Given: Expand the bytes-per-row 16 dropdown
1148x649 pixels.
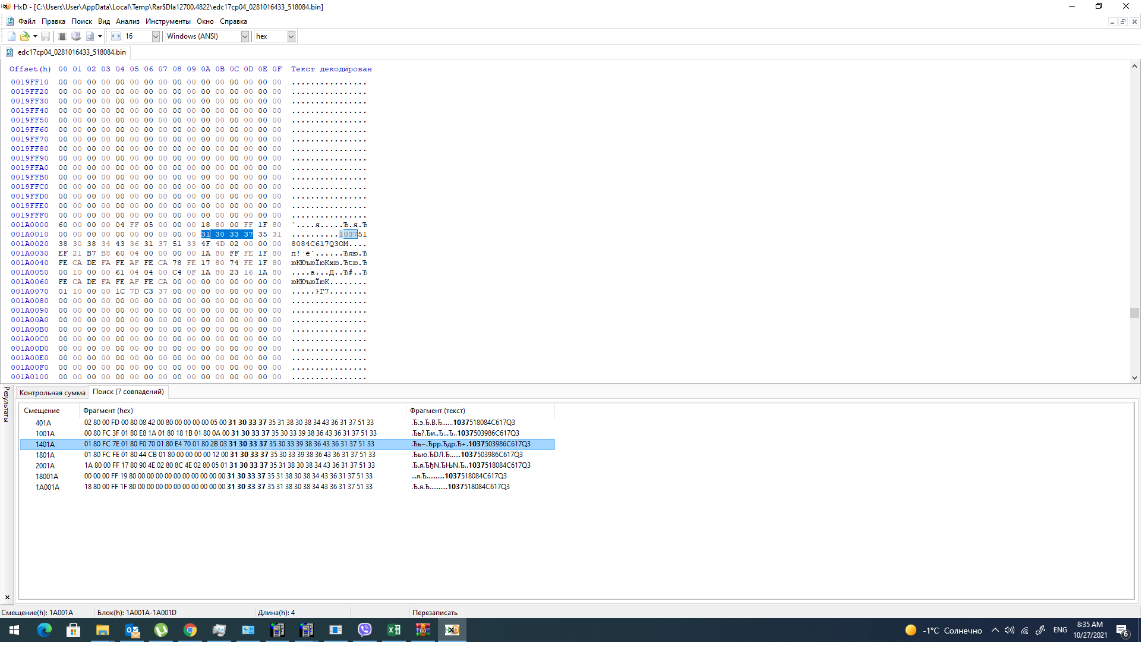Looking at the screenshot, I should coord(156,37).
